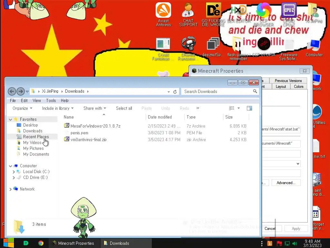Image resolution: width=330 pixels, height=248 pixels.
Task: Show more toolbar commands chevron
Action: coord(198,108)
